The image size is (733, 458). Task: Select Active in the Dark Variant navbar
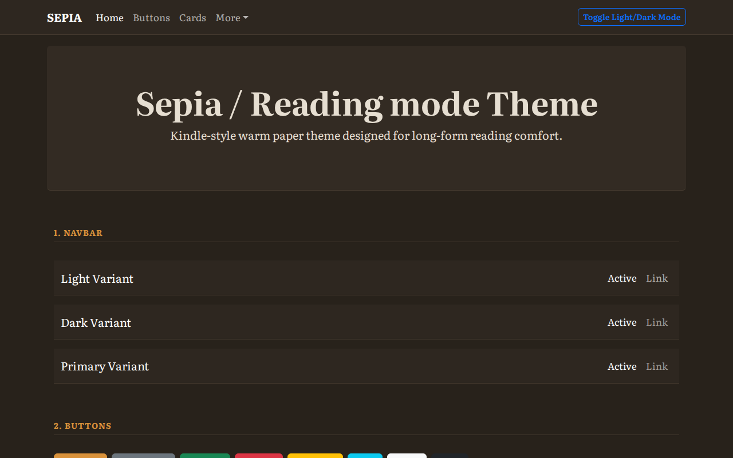[622, 322]
